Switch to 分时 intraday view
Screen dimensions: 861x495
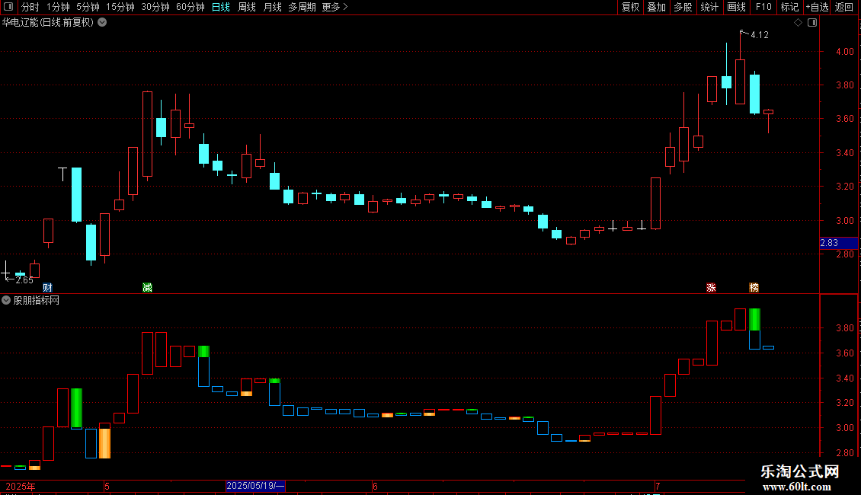click(30, 7)
